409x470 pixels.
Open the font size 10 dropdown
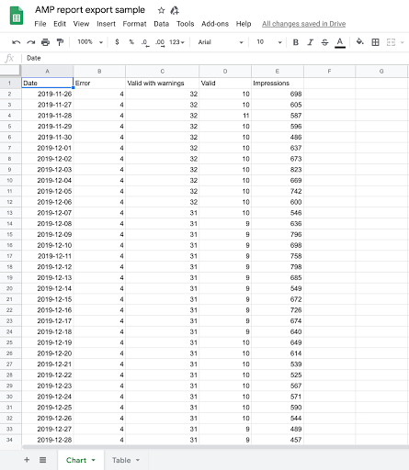coord(269,42)
